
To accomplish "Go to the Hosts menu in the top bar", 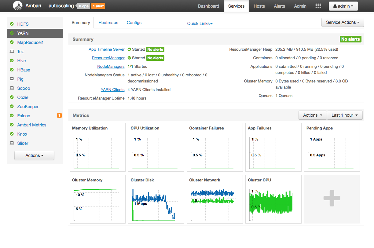I will point(259,6).
